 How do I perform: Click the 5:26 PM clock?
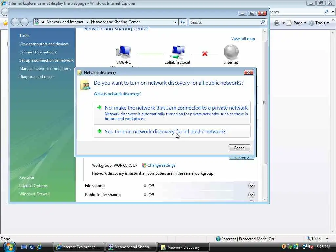click(x=323, y=247)
